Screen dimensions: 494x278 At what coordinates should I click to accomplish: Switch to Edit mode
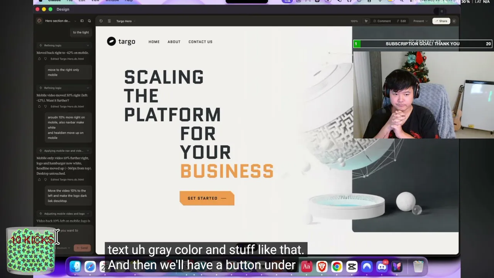(x=401, y=21)
